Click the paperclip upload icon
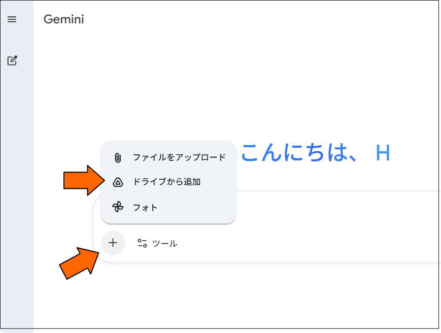The height and width of the screenshot is (333, 441). pos(118,158)
